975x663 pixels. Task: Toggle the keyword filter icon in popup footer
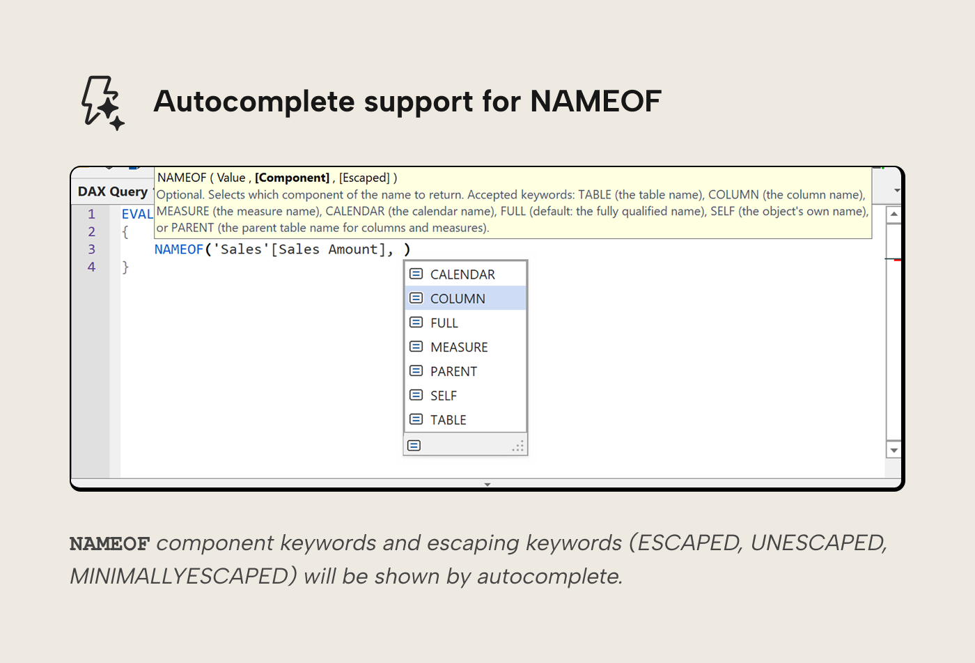point(414,446)
